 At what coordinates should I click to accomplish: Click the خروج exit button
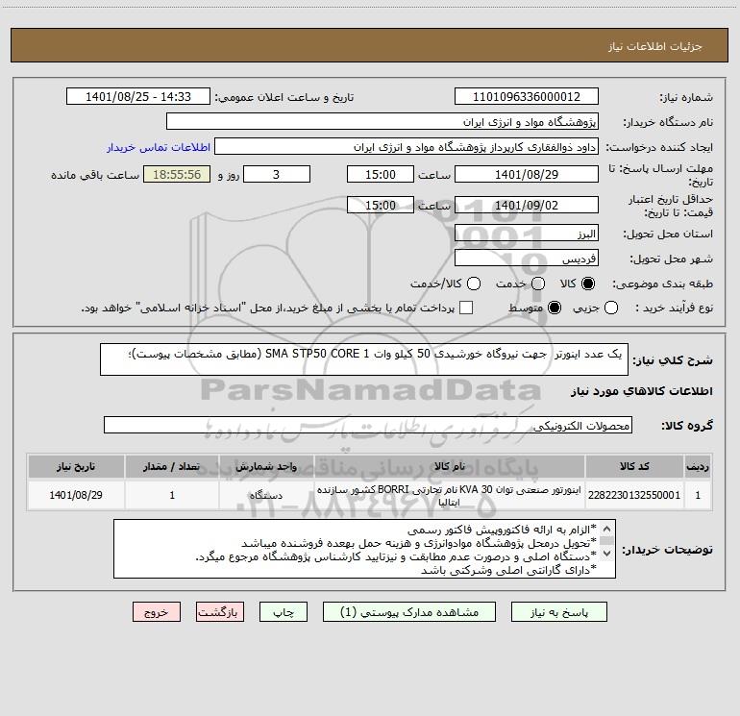[157, 612]
